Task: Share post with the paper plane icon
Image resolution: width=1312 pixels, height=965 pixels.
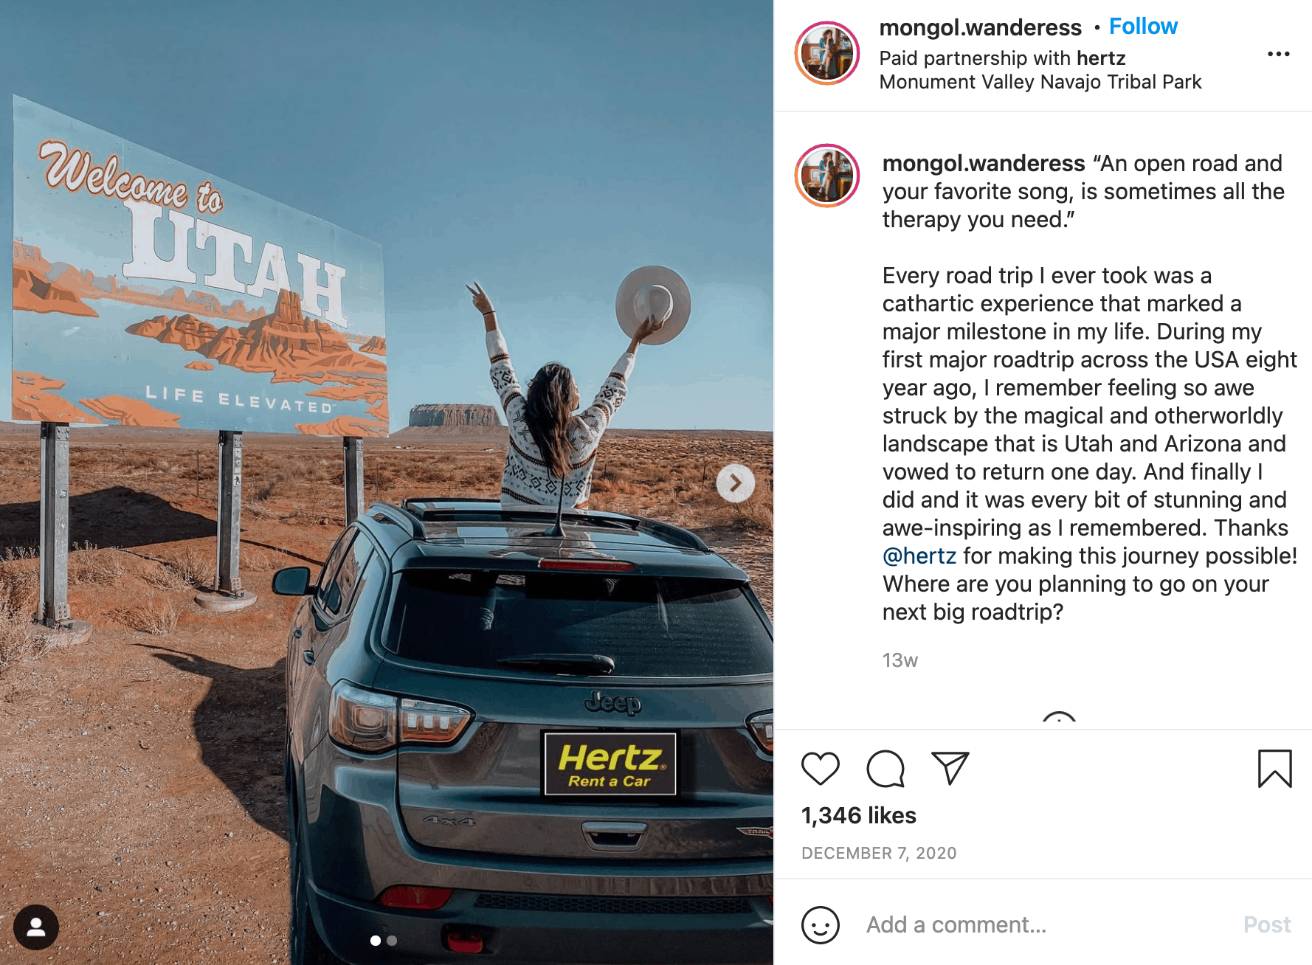Action: pos(950,768)
